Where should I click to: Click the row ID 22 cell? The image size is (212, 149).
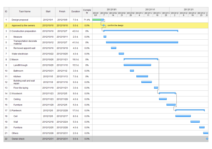click(x=6, y=139)
